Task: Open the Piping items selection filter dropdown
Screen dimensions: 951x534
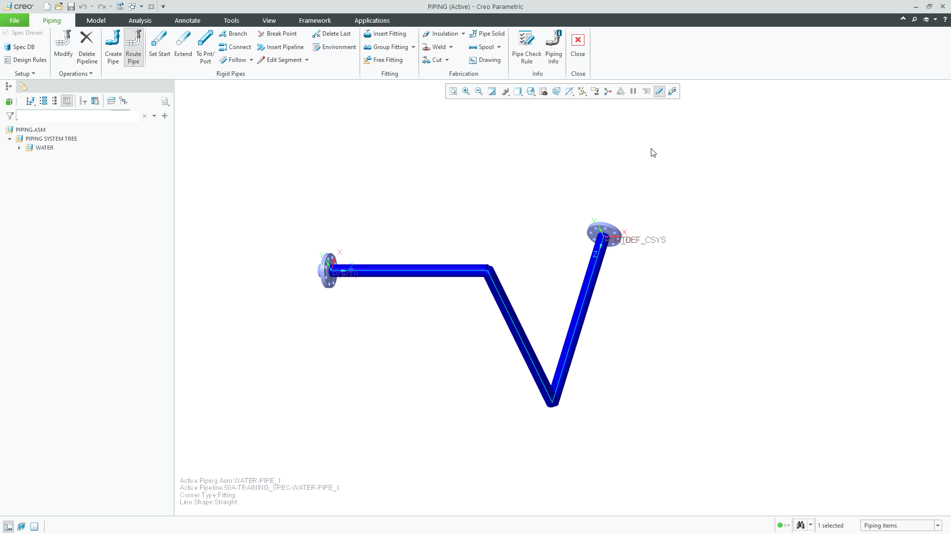Action: pos(938,526)
